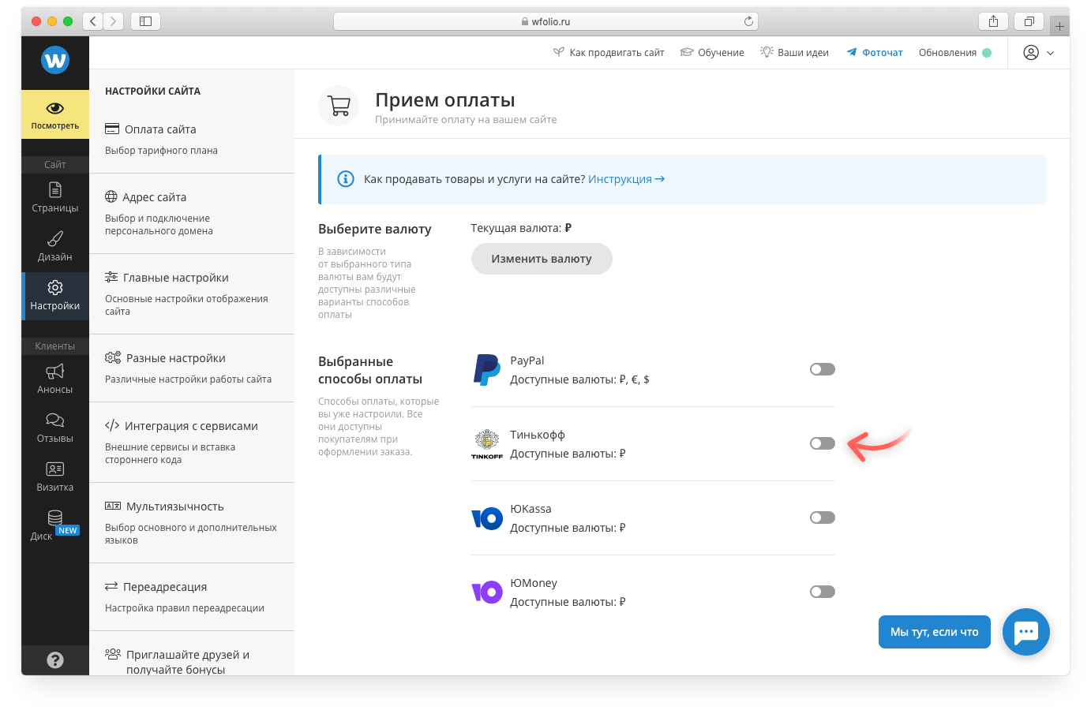Screen dimensions: 1091x710
Task: Expand the account dropdown chevron
Action: (1051, 53)
